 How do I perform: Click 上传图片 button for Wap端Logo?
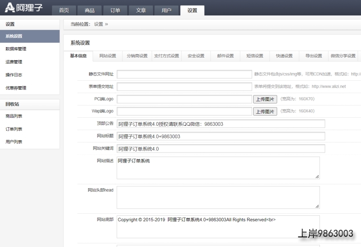click(265, 111)
